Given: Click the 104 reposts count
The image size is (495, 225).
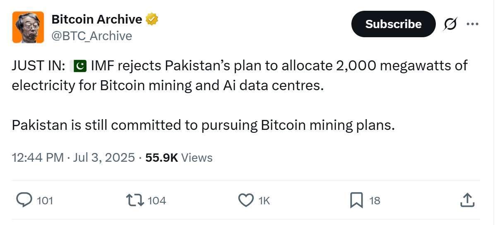Looking at the screenshot, I should (157, 201).
